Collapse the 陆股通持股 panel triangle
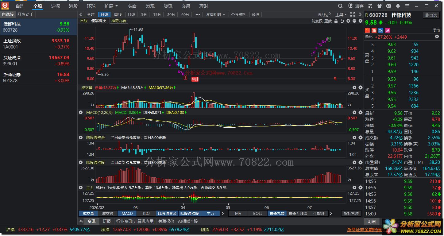 pos(81,163)
